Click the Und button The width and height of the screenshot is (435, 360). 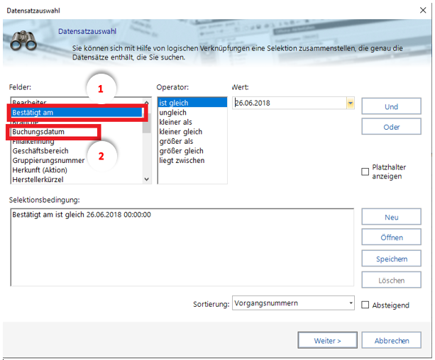(391, 106)
